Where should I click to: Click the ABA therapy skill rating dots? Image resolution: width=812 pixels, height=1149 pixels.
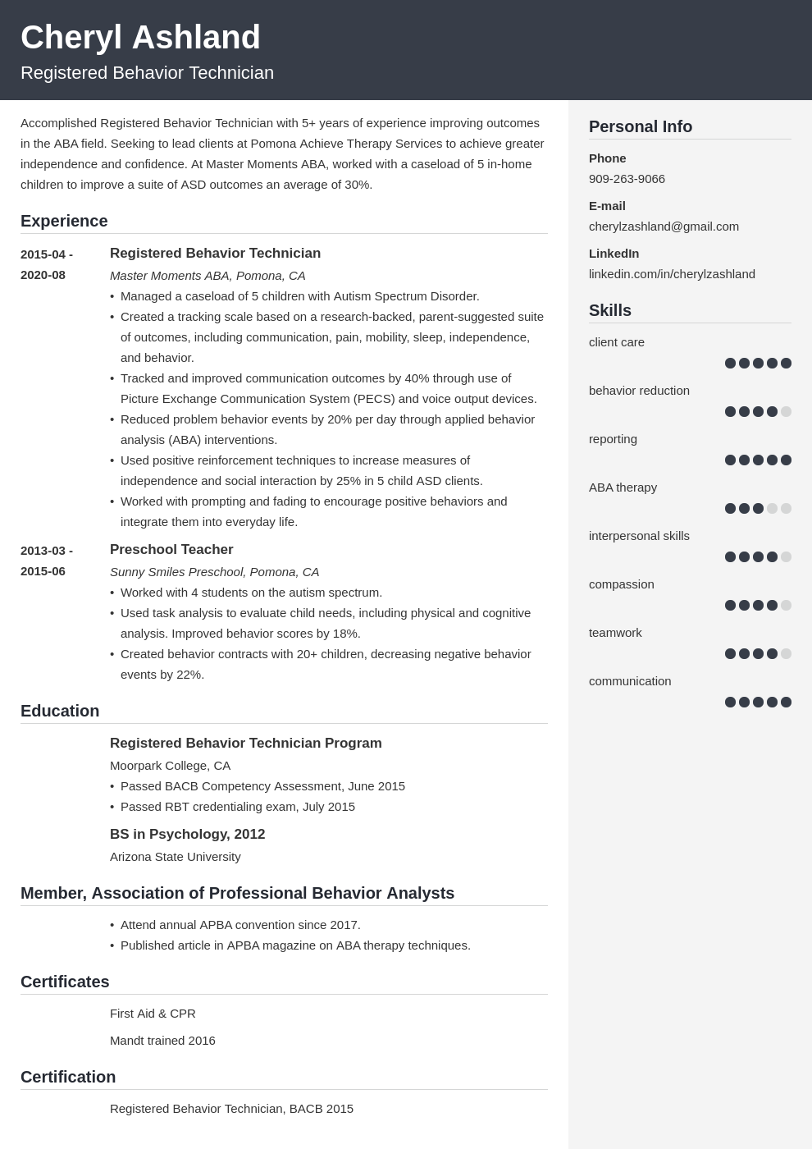758,508
